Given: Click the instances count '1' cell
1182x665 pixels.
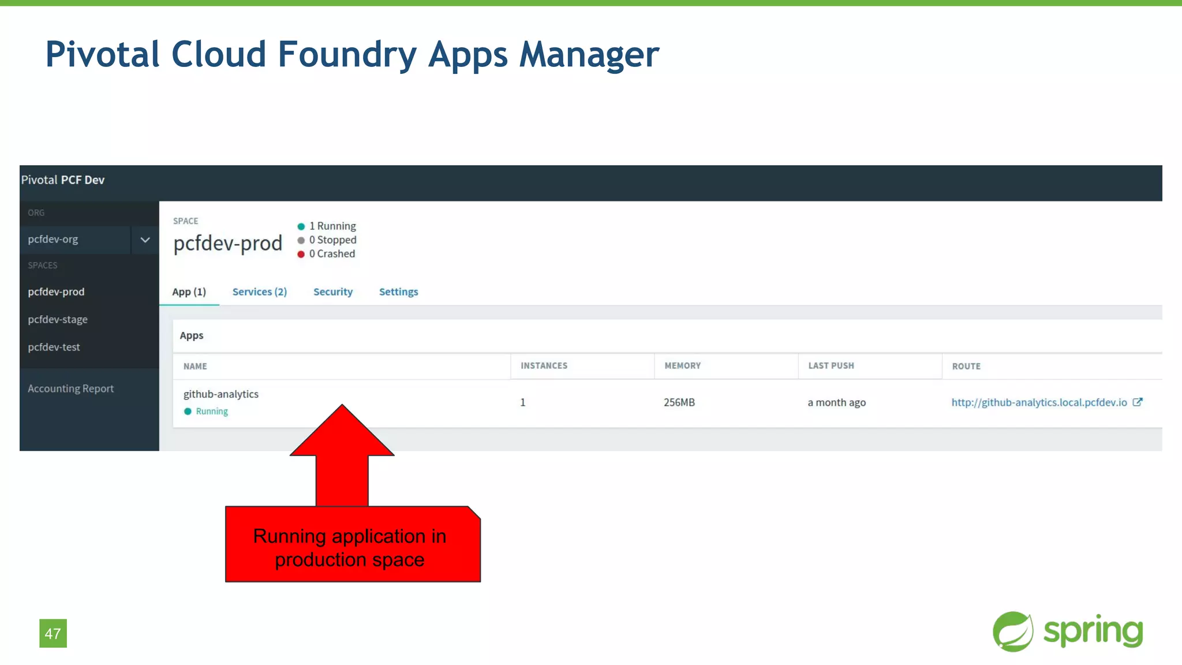Looking at the screenshot, I should click(523, 402).
